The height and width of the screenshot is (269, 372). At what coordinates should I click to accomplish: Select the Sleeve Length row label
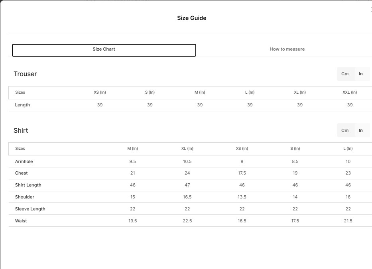(x=30, y=209)
